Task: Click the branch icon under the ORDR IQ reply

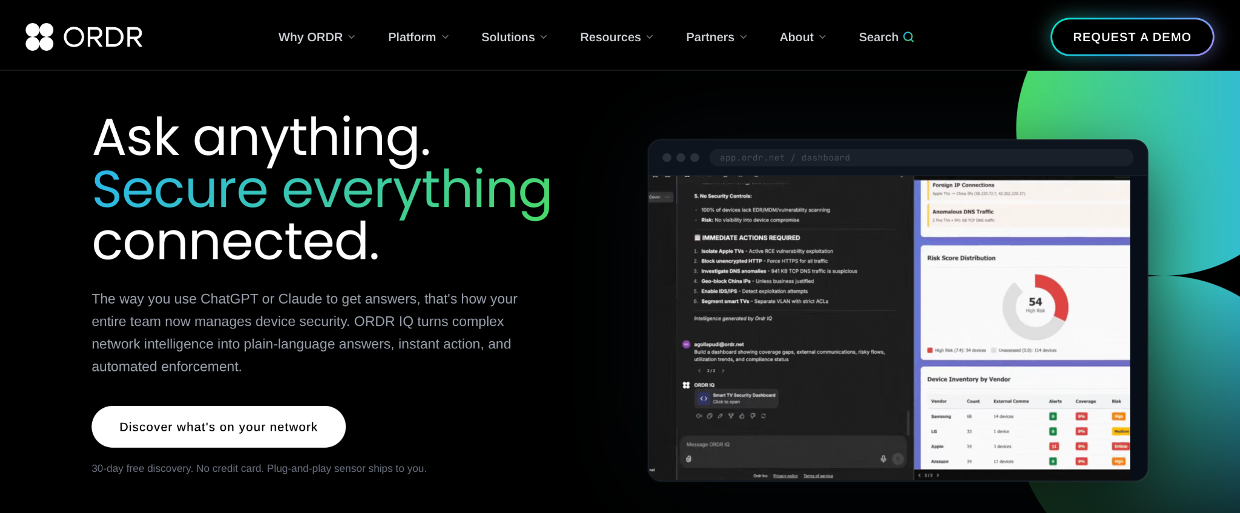Action: 731,416
